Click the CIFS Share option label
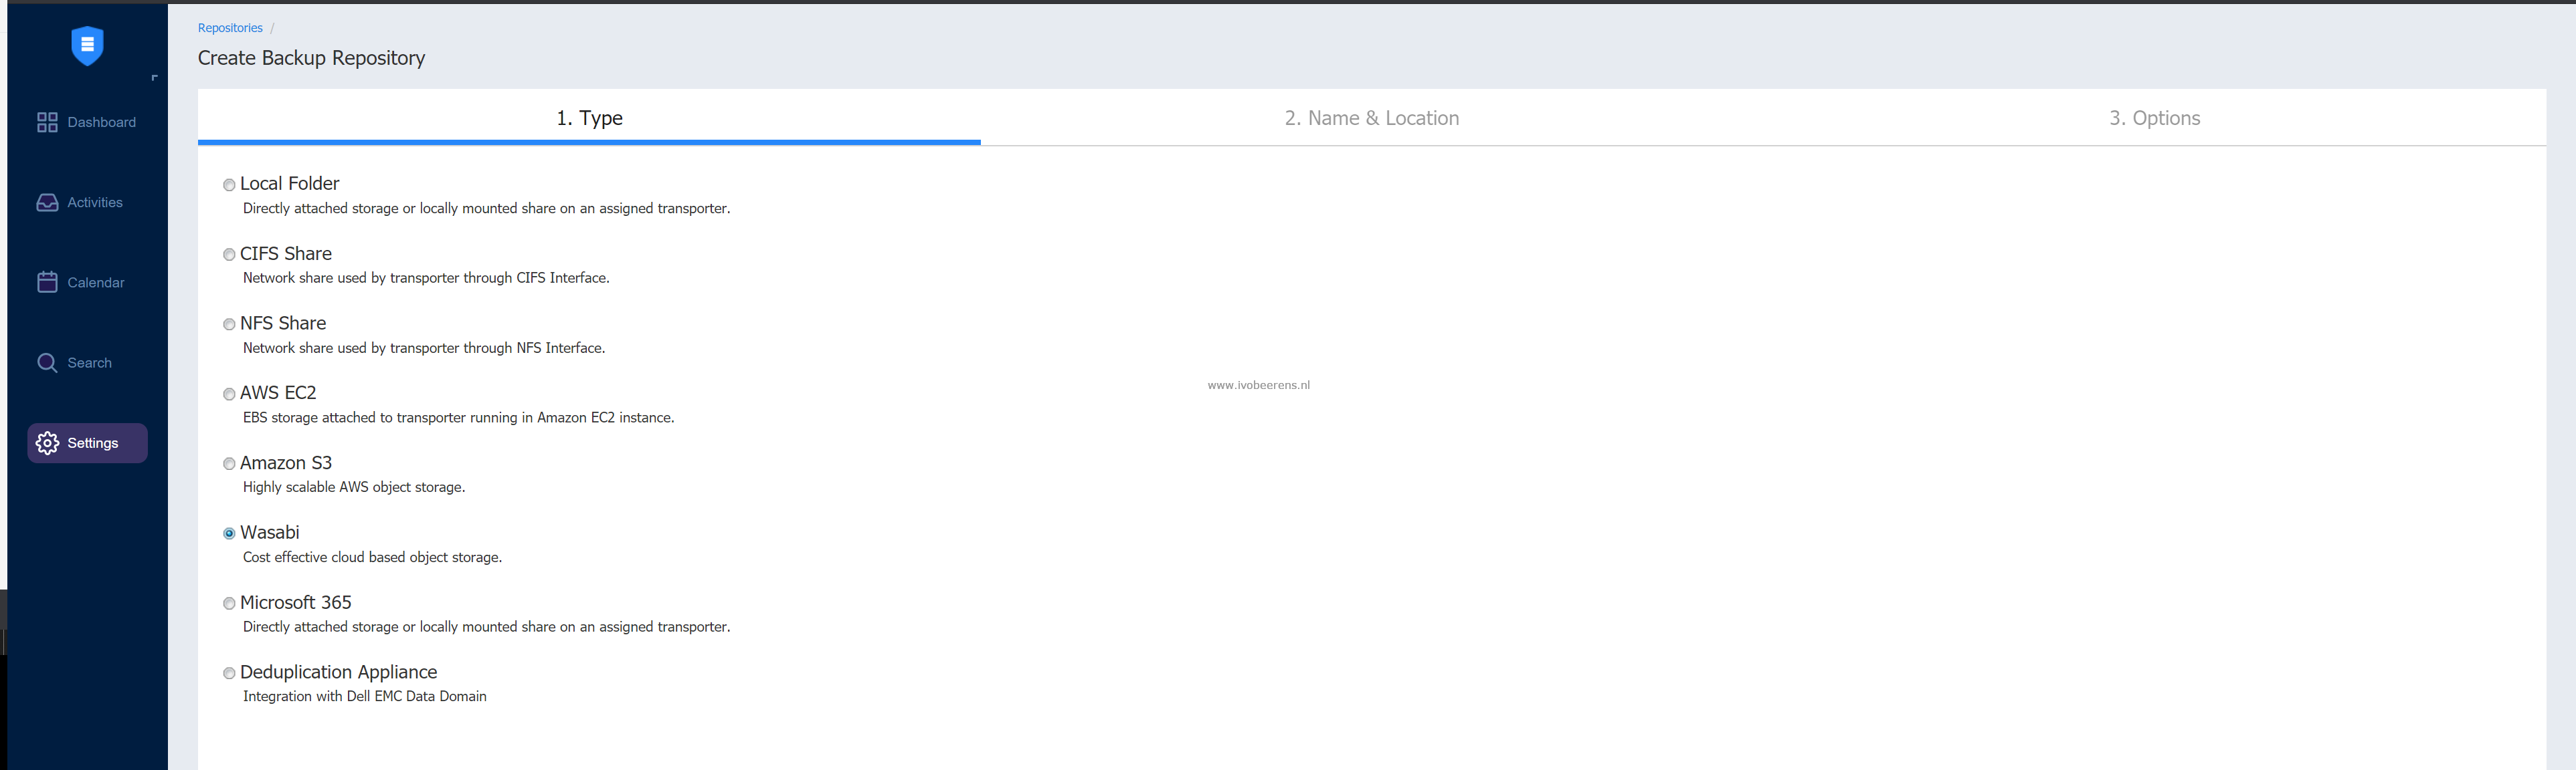Image resolution: width=2576 pixels, height=770 pixels. 285,254
